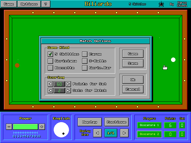Screen dimensions: 191x143
Task: Toggle the 5 Skittles checkbox
Action: (x=50, y=54)
